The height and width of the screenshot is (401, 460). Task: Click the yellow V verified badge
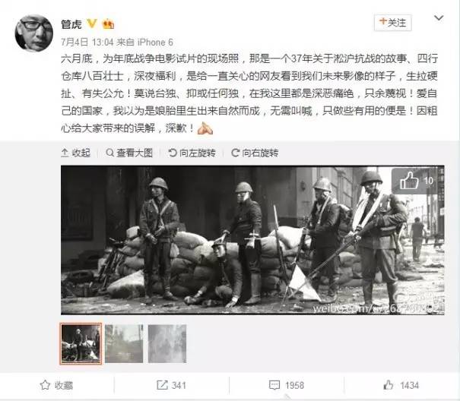click(92, 24)
